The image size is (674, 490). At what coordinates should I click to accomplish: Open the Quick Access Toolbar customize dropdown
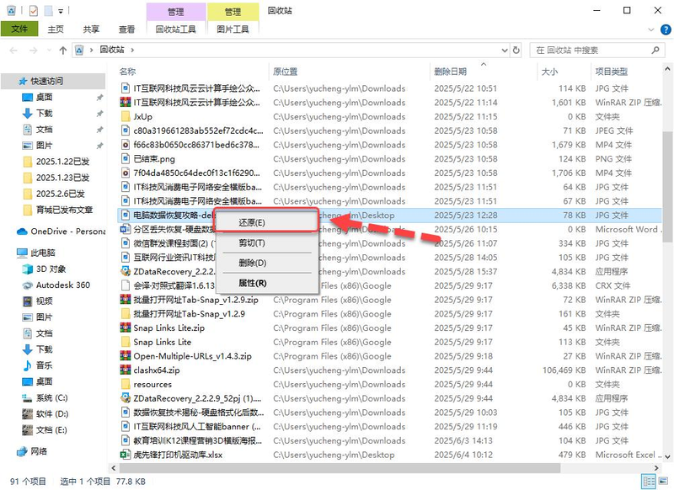(x=60, y=9)
